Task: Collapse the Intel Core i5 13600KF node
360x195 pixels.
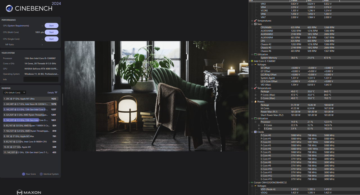Action: pyautogui.click(x=249, y=61)
